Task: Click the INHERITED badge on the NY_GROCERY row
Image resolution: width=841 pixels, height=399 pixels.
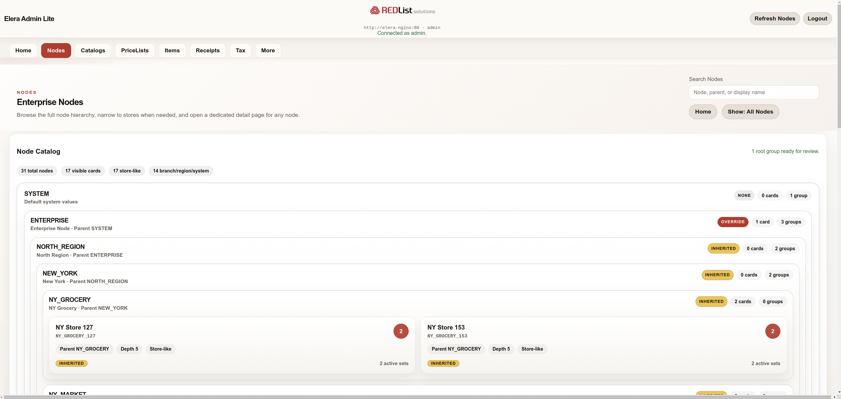Action: click(x=711, y=302)
